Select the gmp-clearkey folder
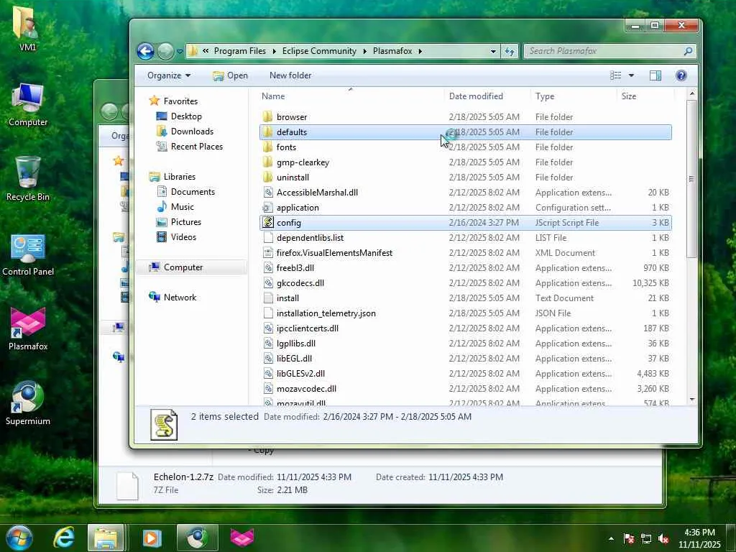This screenshot has width=736, height=552. pyautogui.click(x=303, y=162)
